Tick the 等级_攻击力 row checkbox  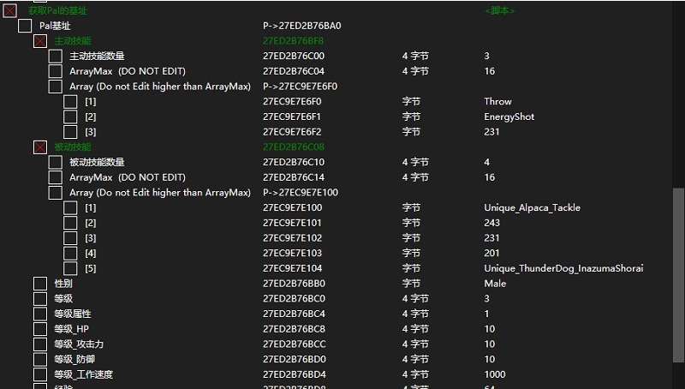(x=40, y=344)
